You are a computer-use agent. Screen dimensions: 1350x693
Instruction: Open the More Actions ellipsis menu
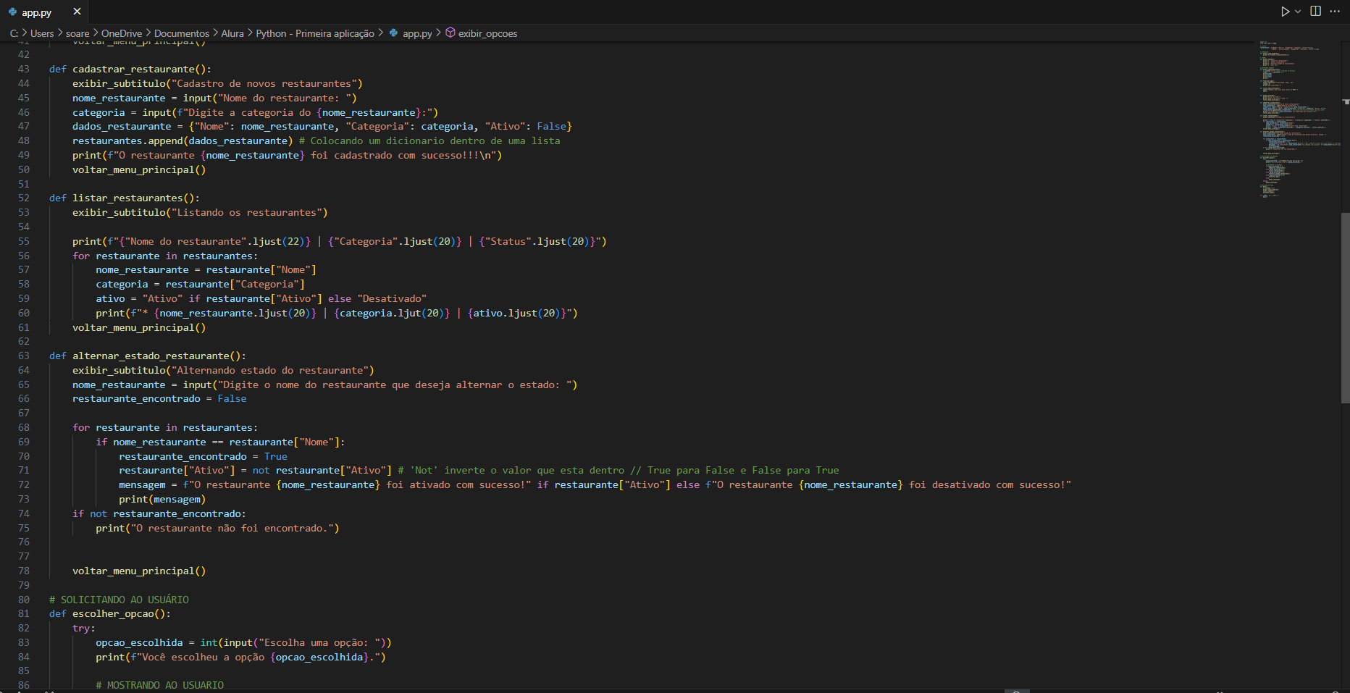tap(1335, 12)
